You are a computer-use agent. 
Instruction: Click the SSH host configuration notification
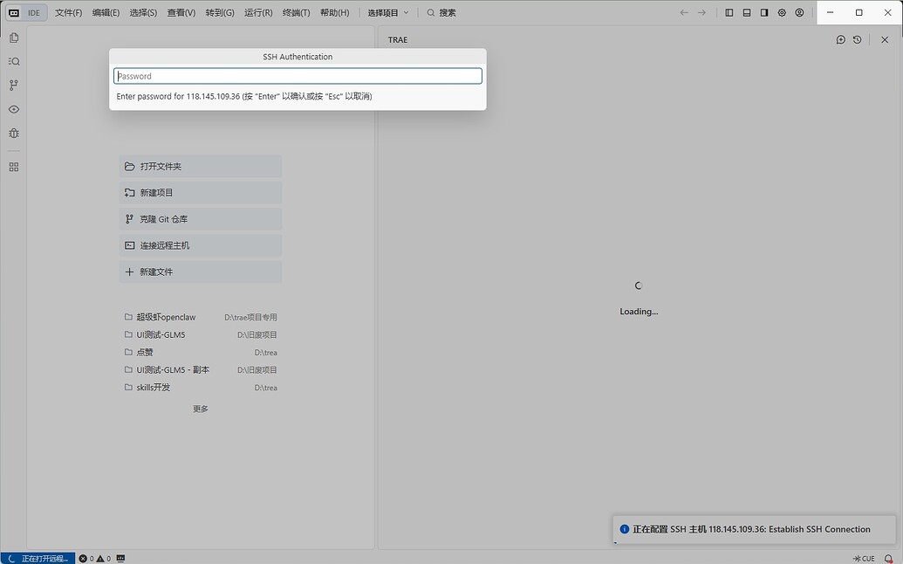click(755, 529)
